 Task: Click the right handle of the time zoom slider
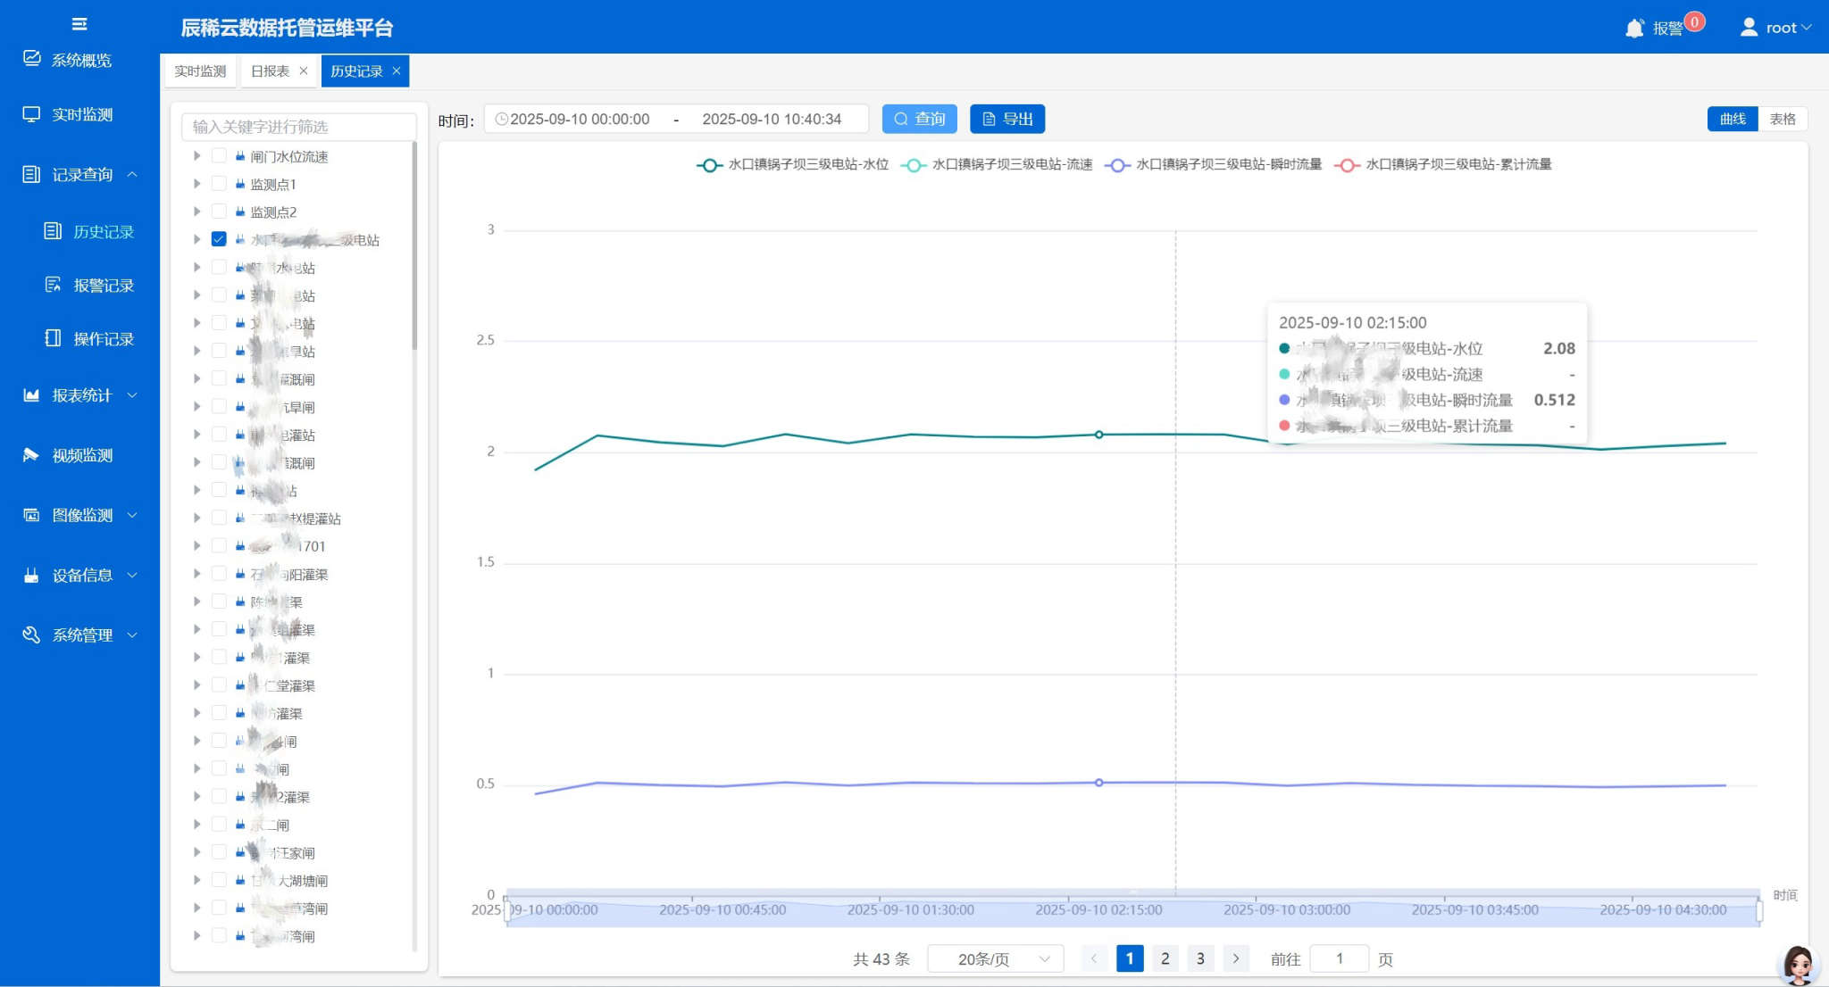(x=1759, y=911)
